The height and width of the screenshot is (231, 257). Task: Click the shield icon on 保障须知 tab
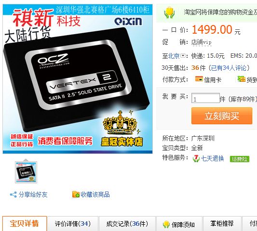pos(166,224)
